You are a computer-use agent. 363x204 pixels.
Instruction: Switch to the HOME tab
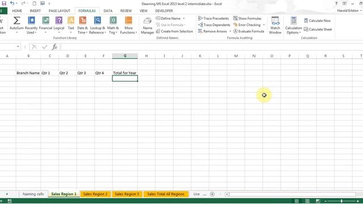tap(17, 11)
